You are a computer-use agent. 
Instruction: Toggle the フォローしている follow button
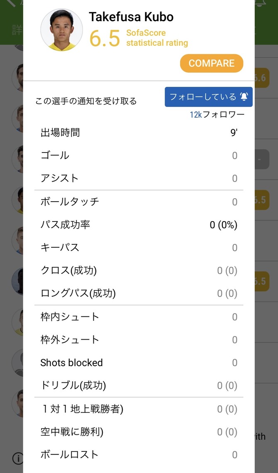coord(208,97)
